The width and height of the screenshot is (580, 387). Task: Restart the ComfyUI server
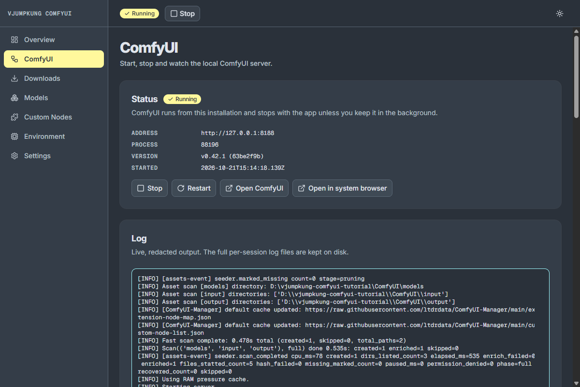click(194, 188)
